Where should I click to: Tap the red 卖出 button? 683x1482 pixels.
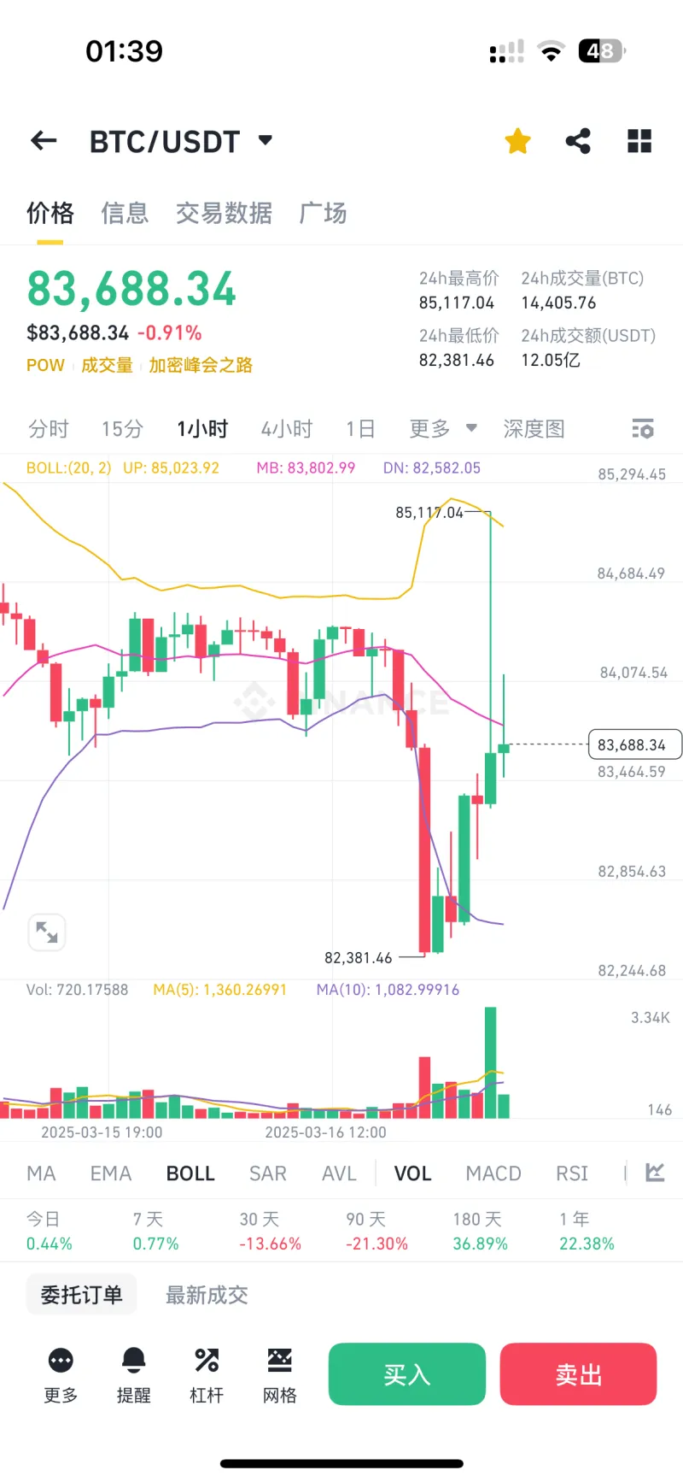click(578, 1373)
